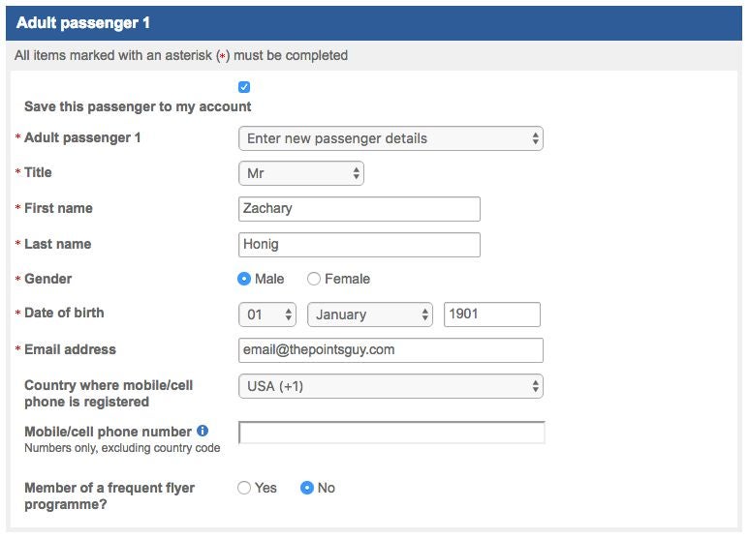This screenshot has height=539, width=750.
Task: Click the empty mobile phone number field
Action: tap(391, 433)
